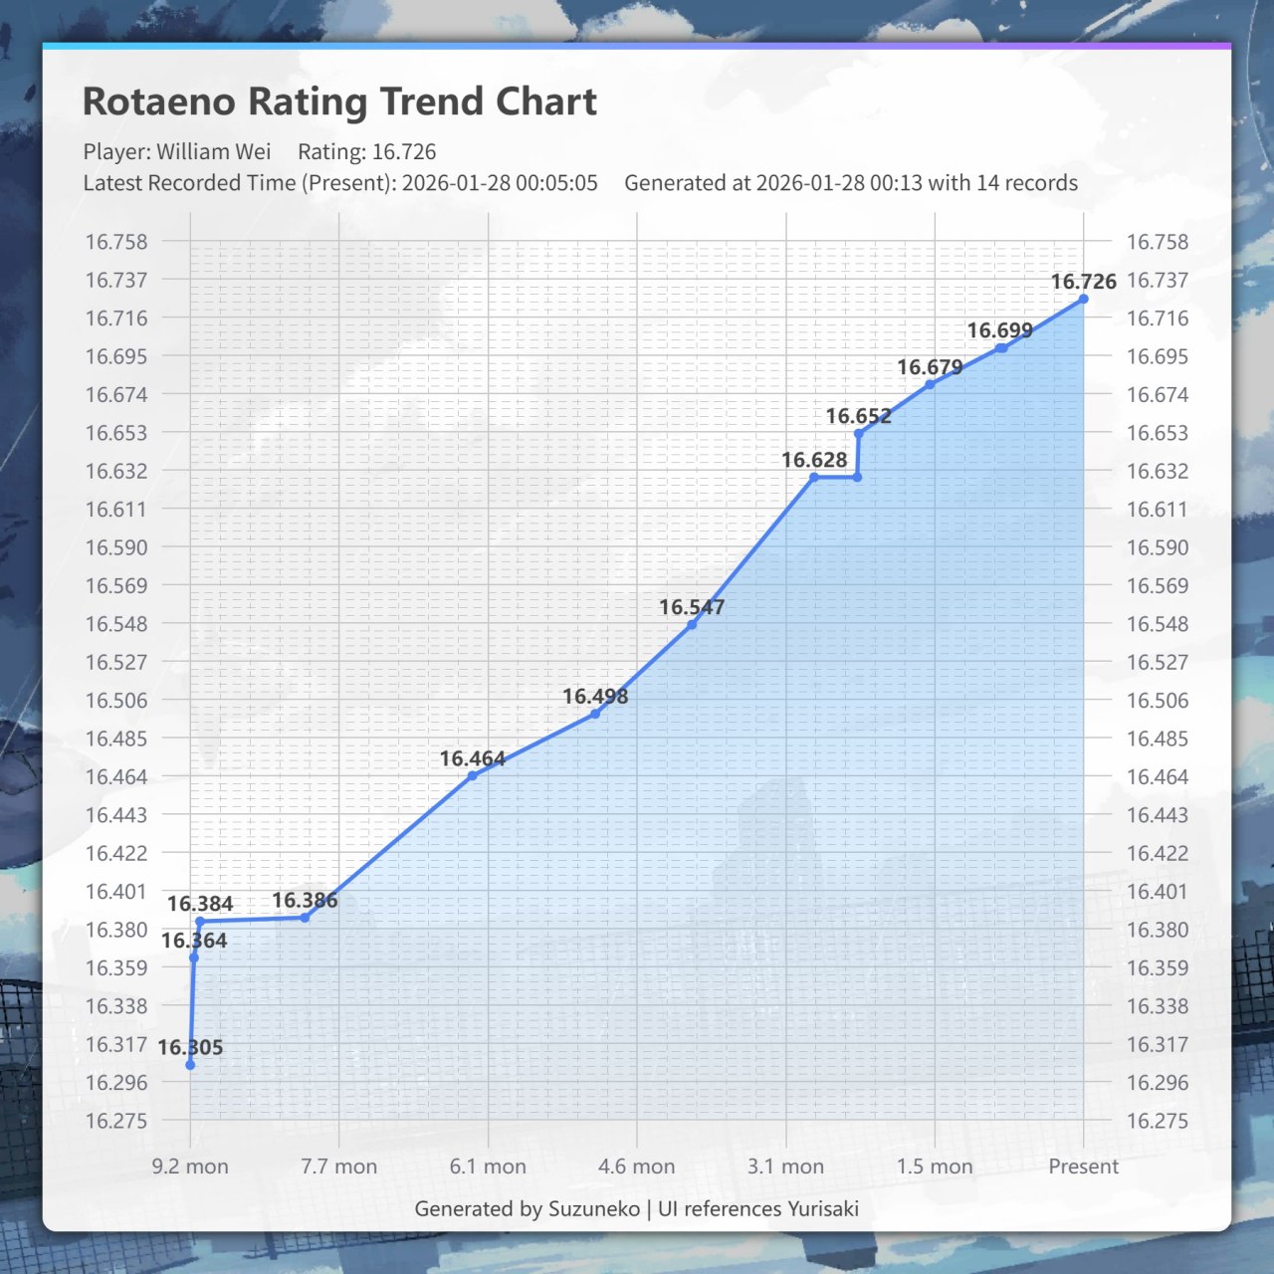Select the '9.2 mon' x-axis label

(x=190, y=1167)
